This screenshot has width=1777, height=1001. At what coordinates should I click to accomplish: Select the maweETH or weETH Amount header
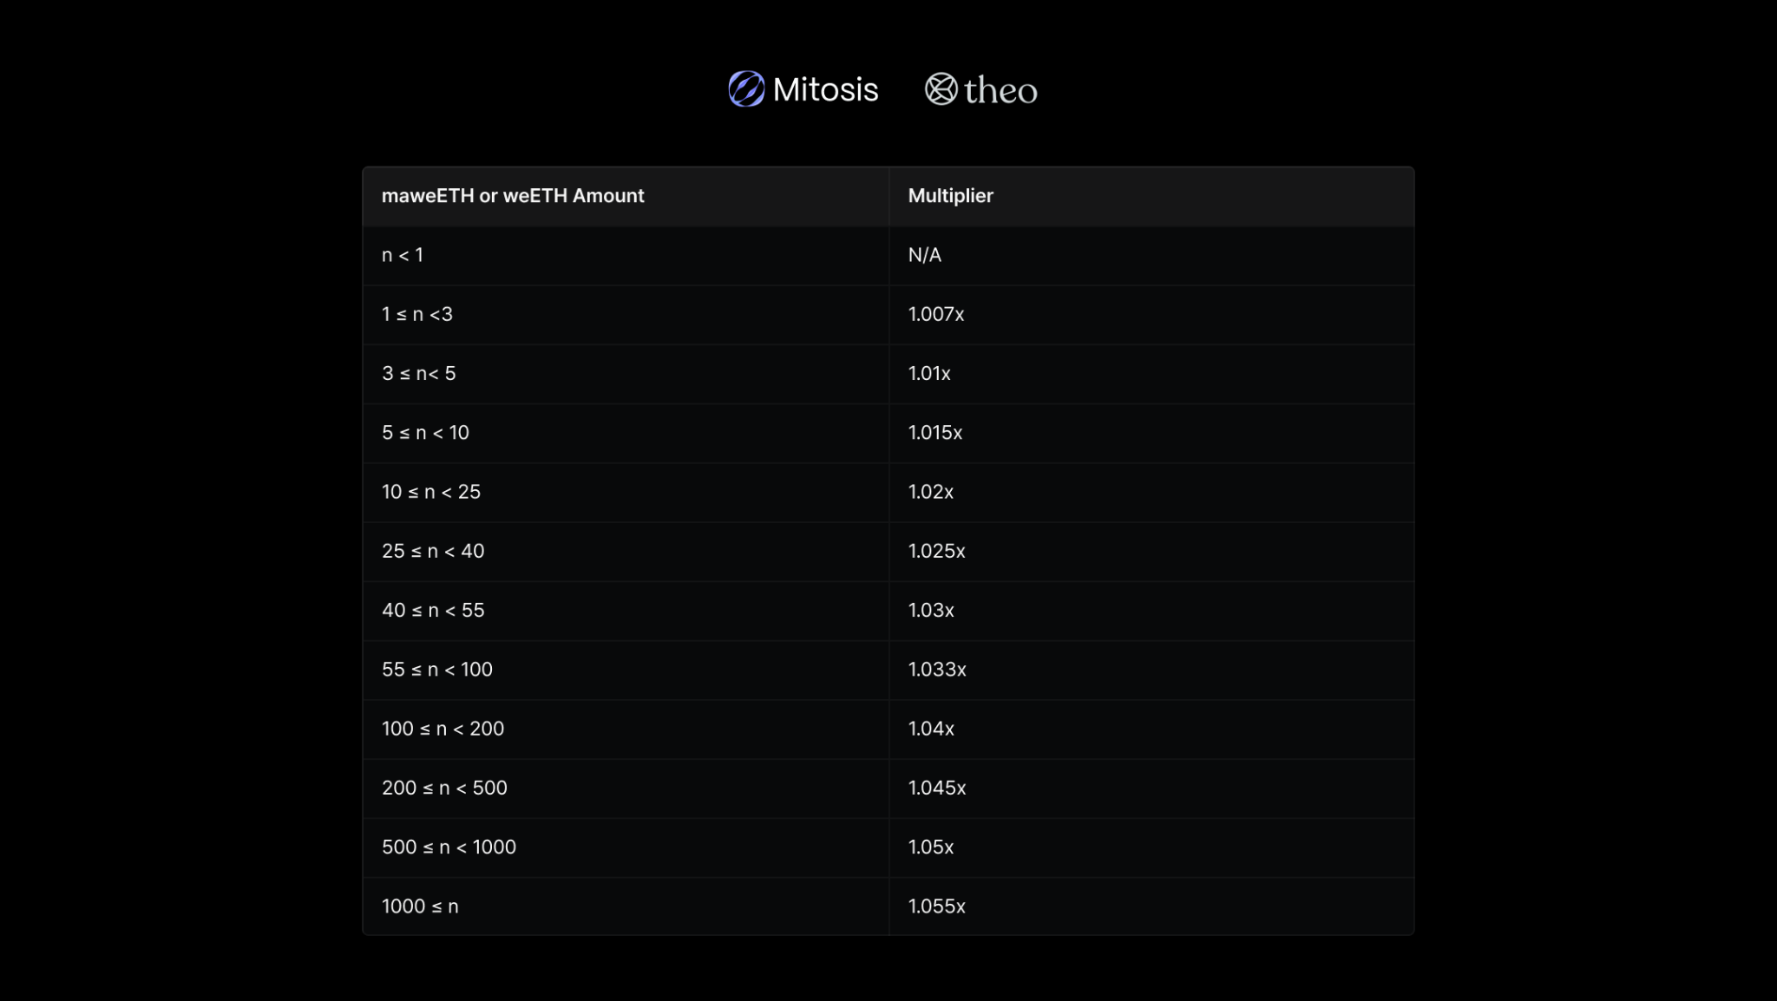coord(513,196)
